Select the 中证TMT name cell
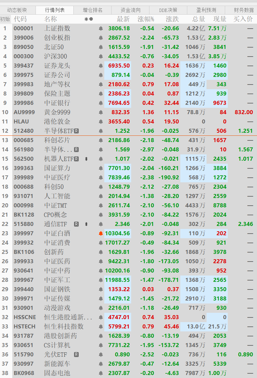 coord(55,205)
